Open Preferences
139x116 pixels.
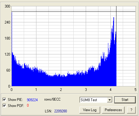click(113, 110)
